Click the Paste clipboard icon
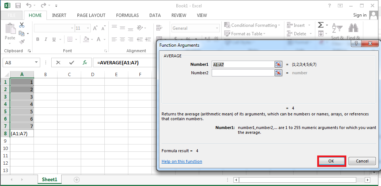 coord(10,29)
